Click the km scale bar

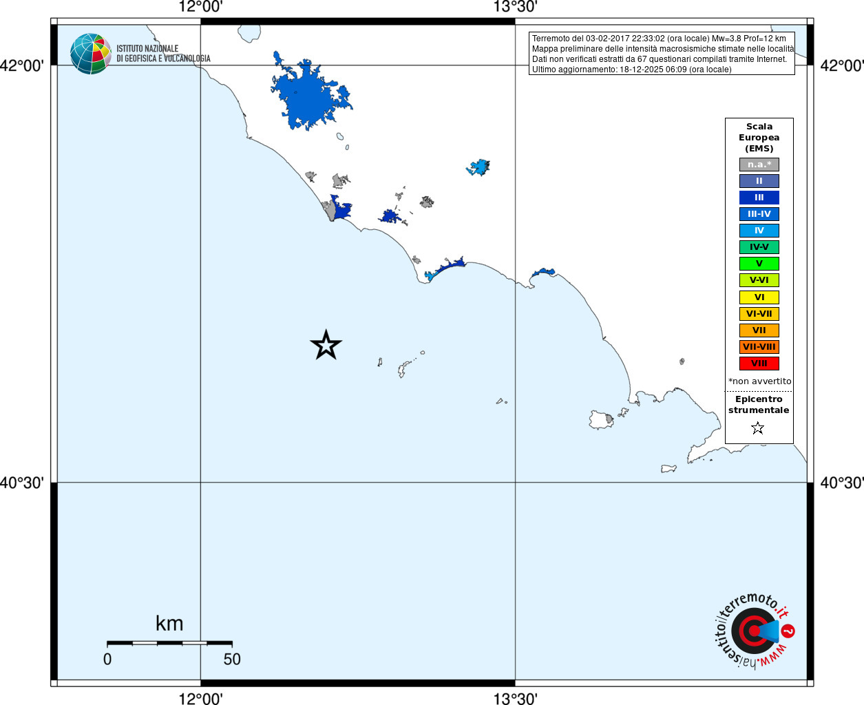(x=169, y=643)
